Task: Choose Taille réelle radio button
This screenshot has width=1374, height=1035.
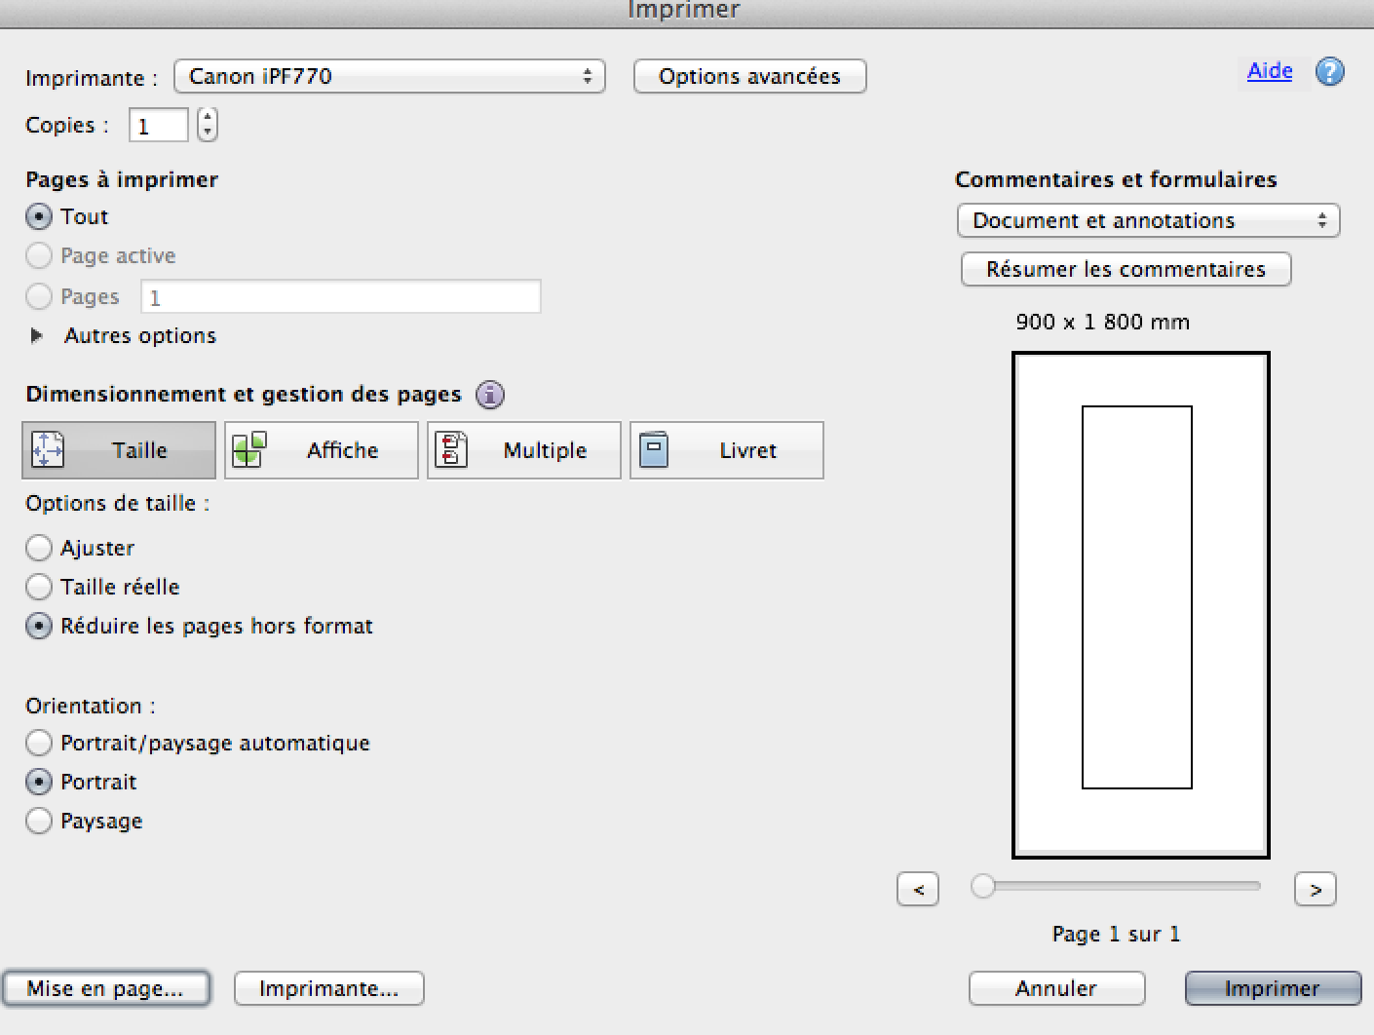Action: click(39, 587)
